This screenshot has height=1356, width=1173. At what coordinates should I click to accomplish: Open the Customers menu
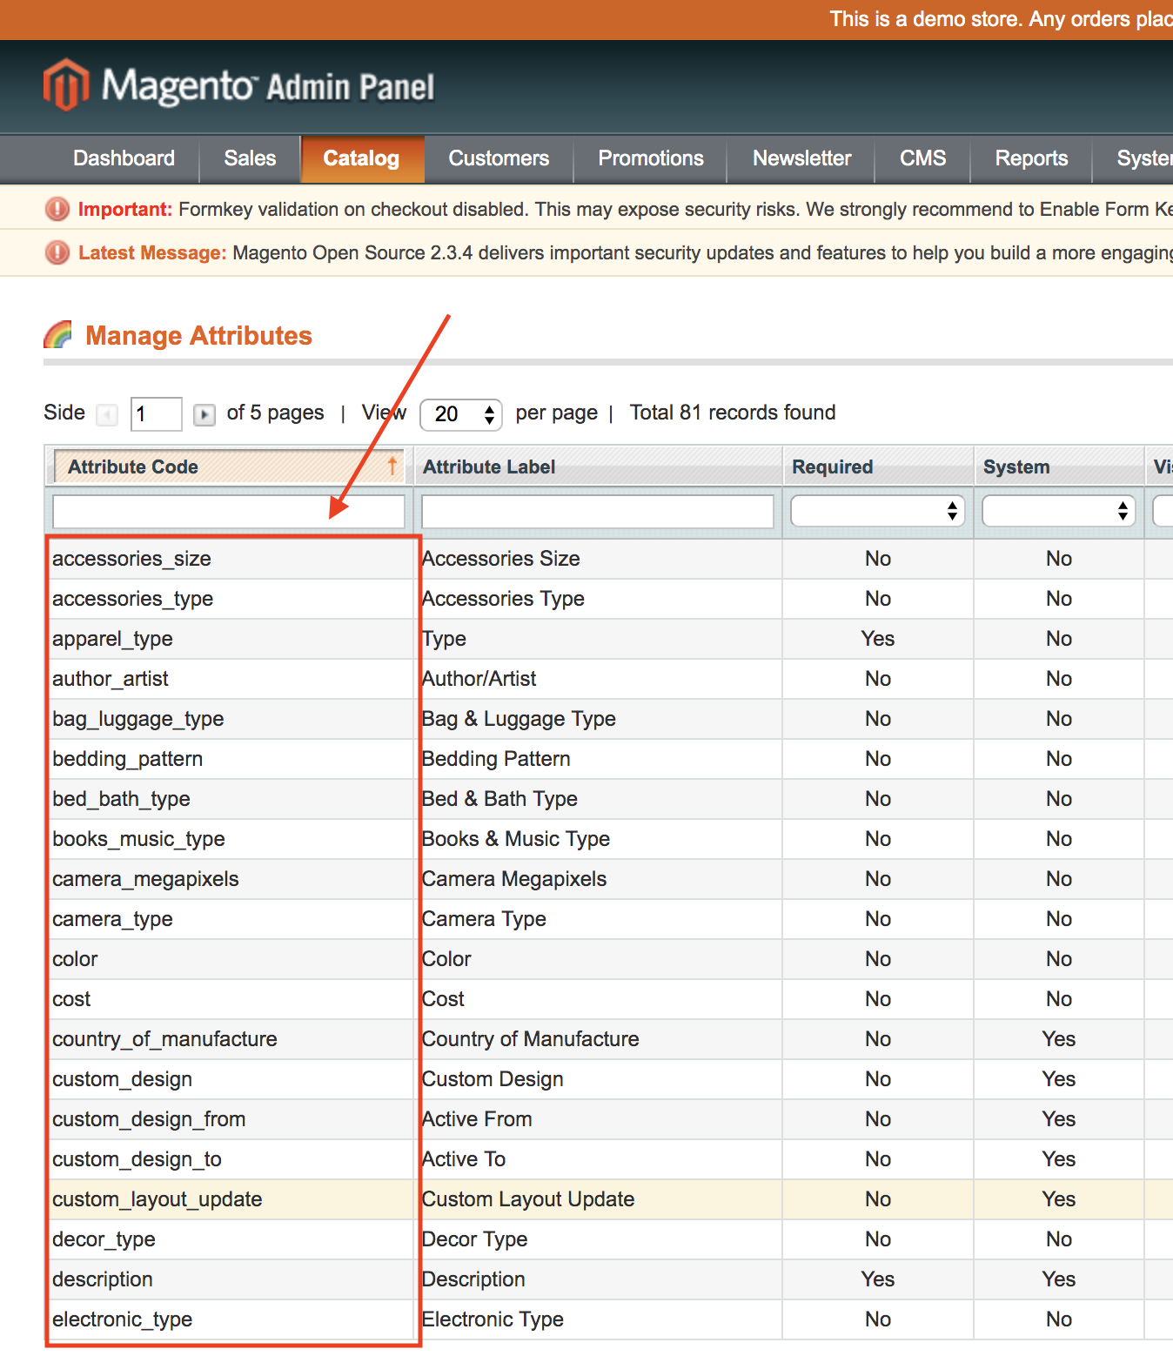pos(499,158)
